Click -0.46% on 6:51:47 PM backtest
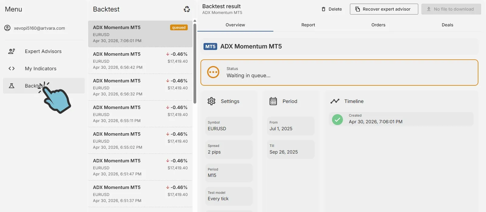The width and height of the screenshot is (486, 212). (x=179, y=161)
